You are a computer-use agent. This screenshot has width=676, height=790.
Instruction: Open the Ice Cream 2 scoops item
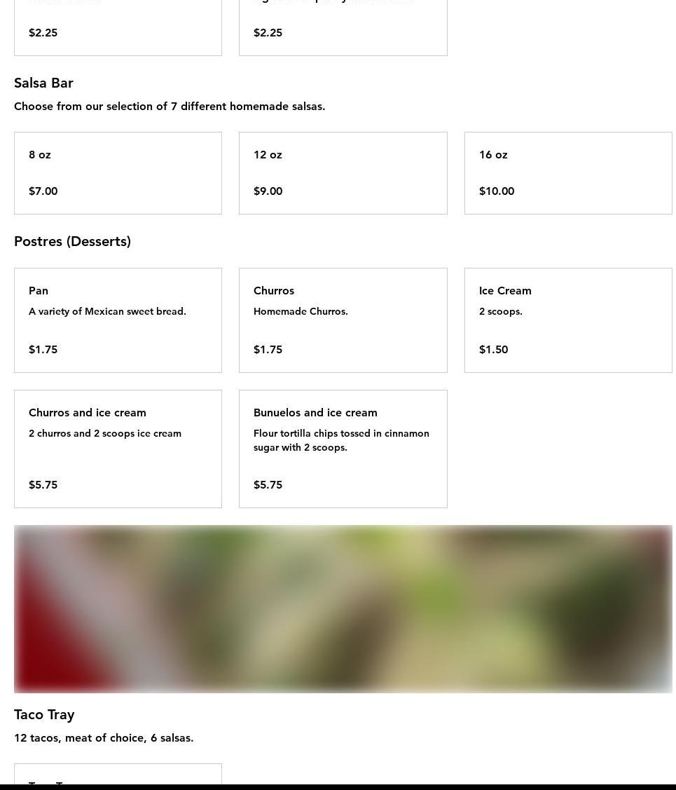click(x=567, y=320)
